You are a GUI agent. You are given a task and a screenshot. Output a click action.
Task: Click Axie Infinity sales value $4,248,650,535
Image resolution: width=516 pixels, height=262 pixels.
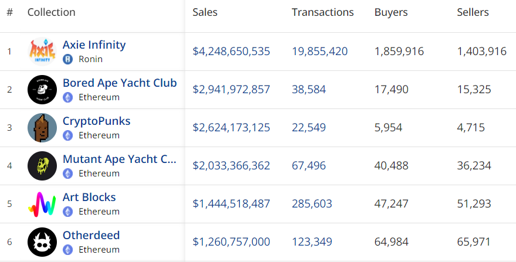[x=232, y=52]
